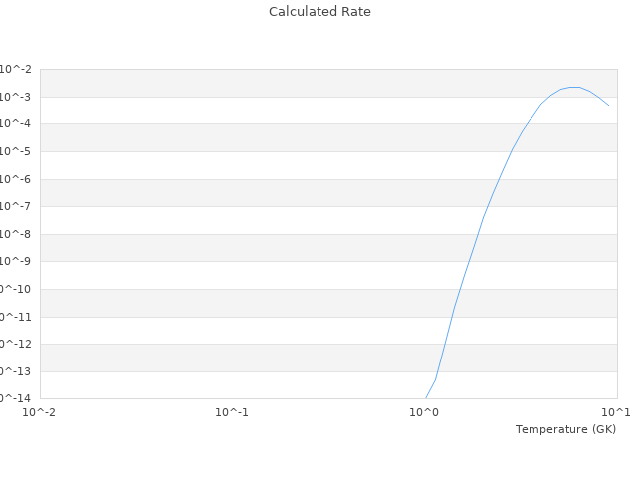
Task: Click the 10^-8 y-axis tick label
Action: pyautogui.click(x=16, y=234)
